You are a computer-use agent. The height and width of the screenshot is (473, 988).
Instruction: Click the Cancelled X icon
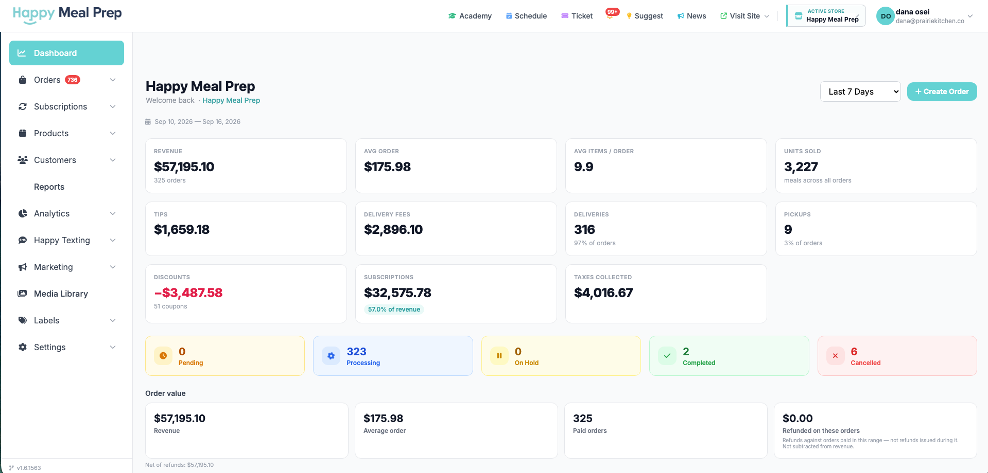835,356
